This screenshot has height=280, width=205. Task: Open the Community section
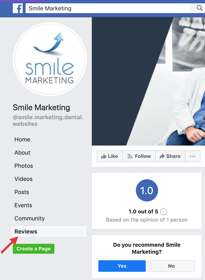click(29, 219)
